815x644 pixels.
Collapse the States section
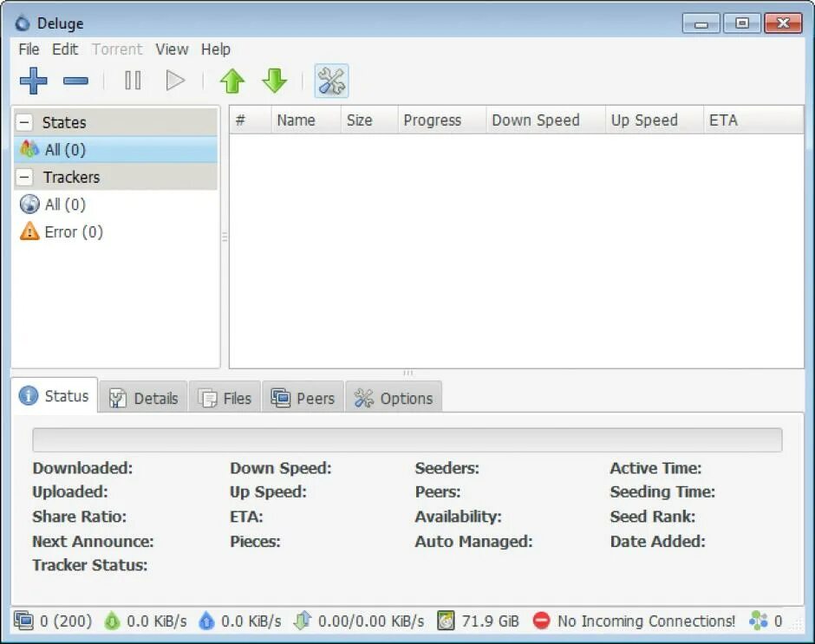click(24, 123)
